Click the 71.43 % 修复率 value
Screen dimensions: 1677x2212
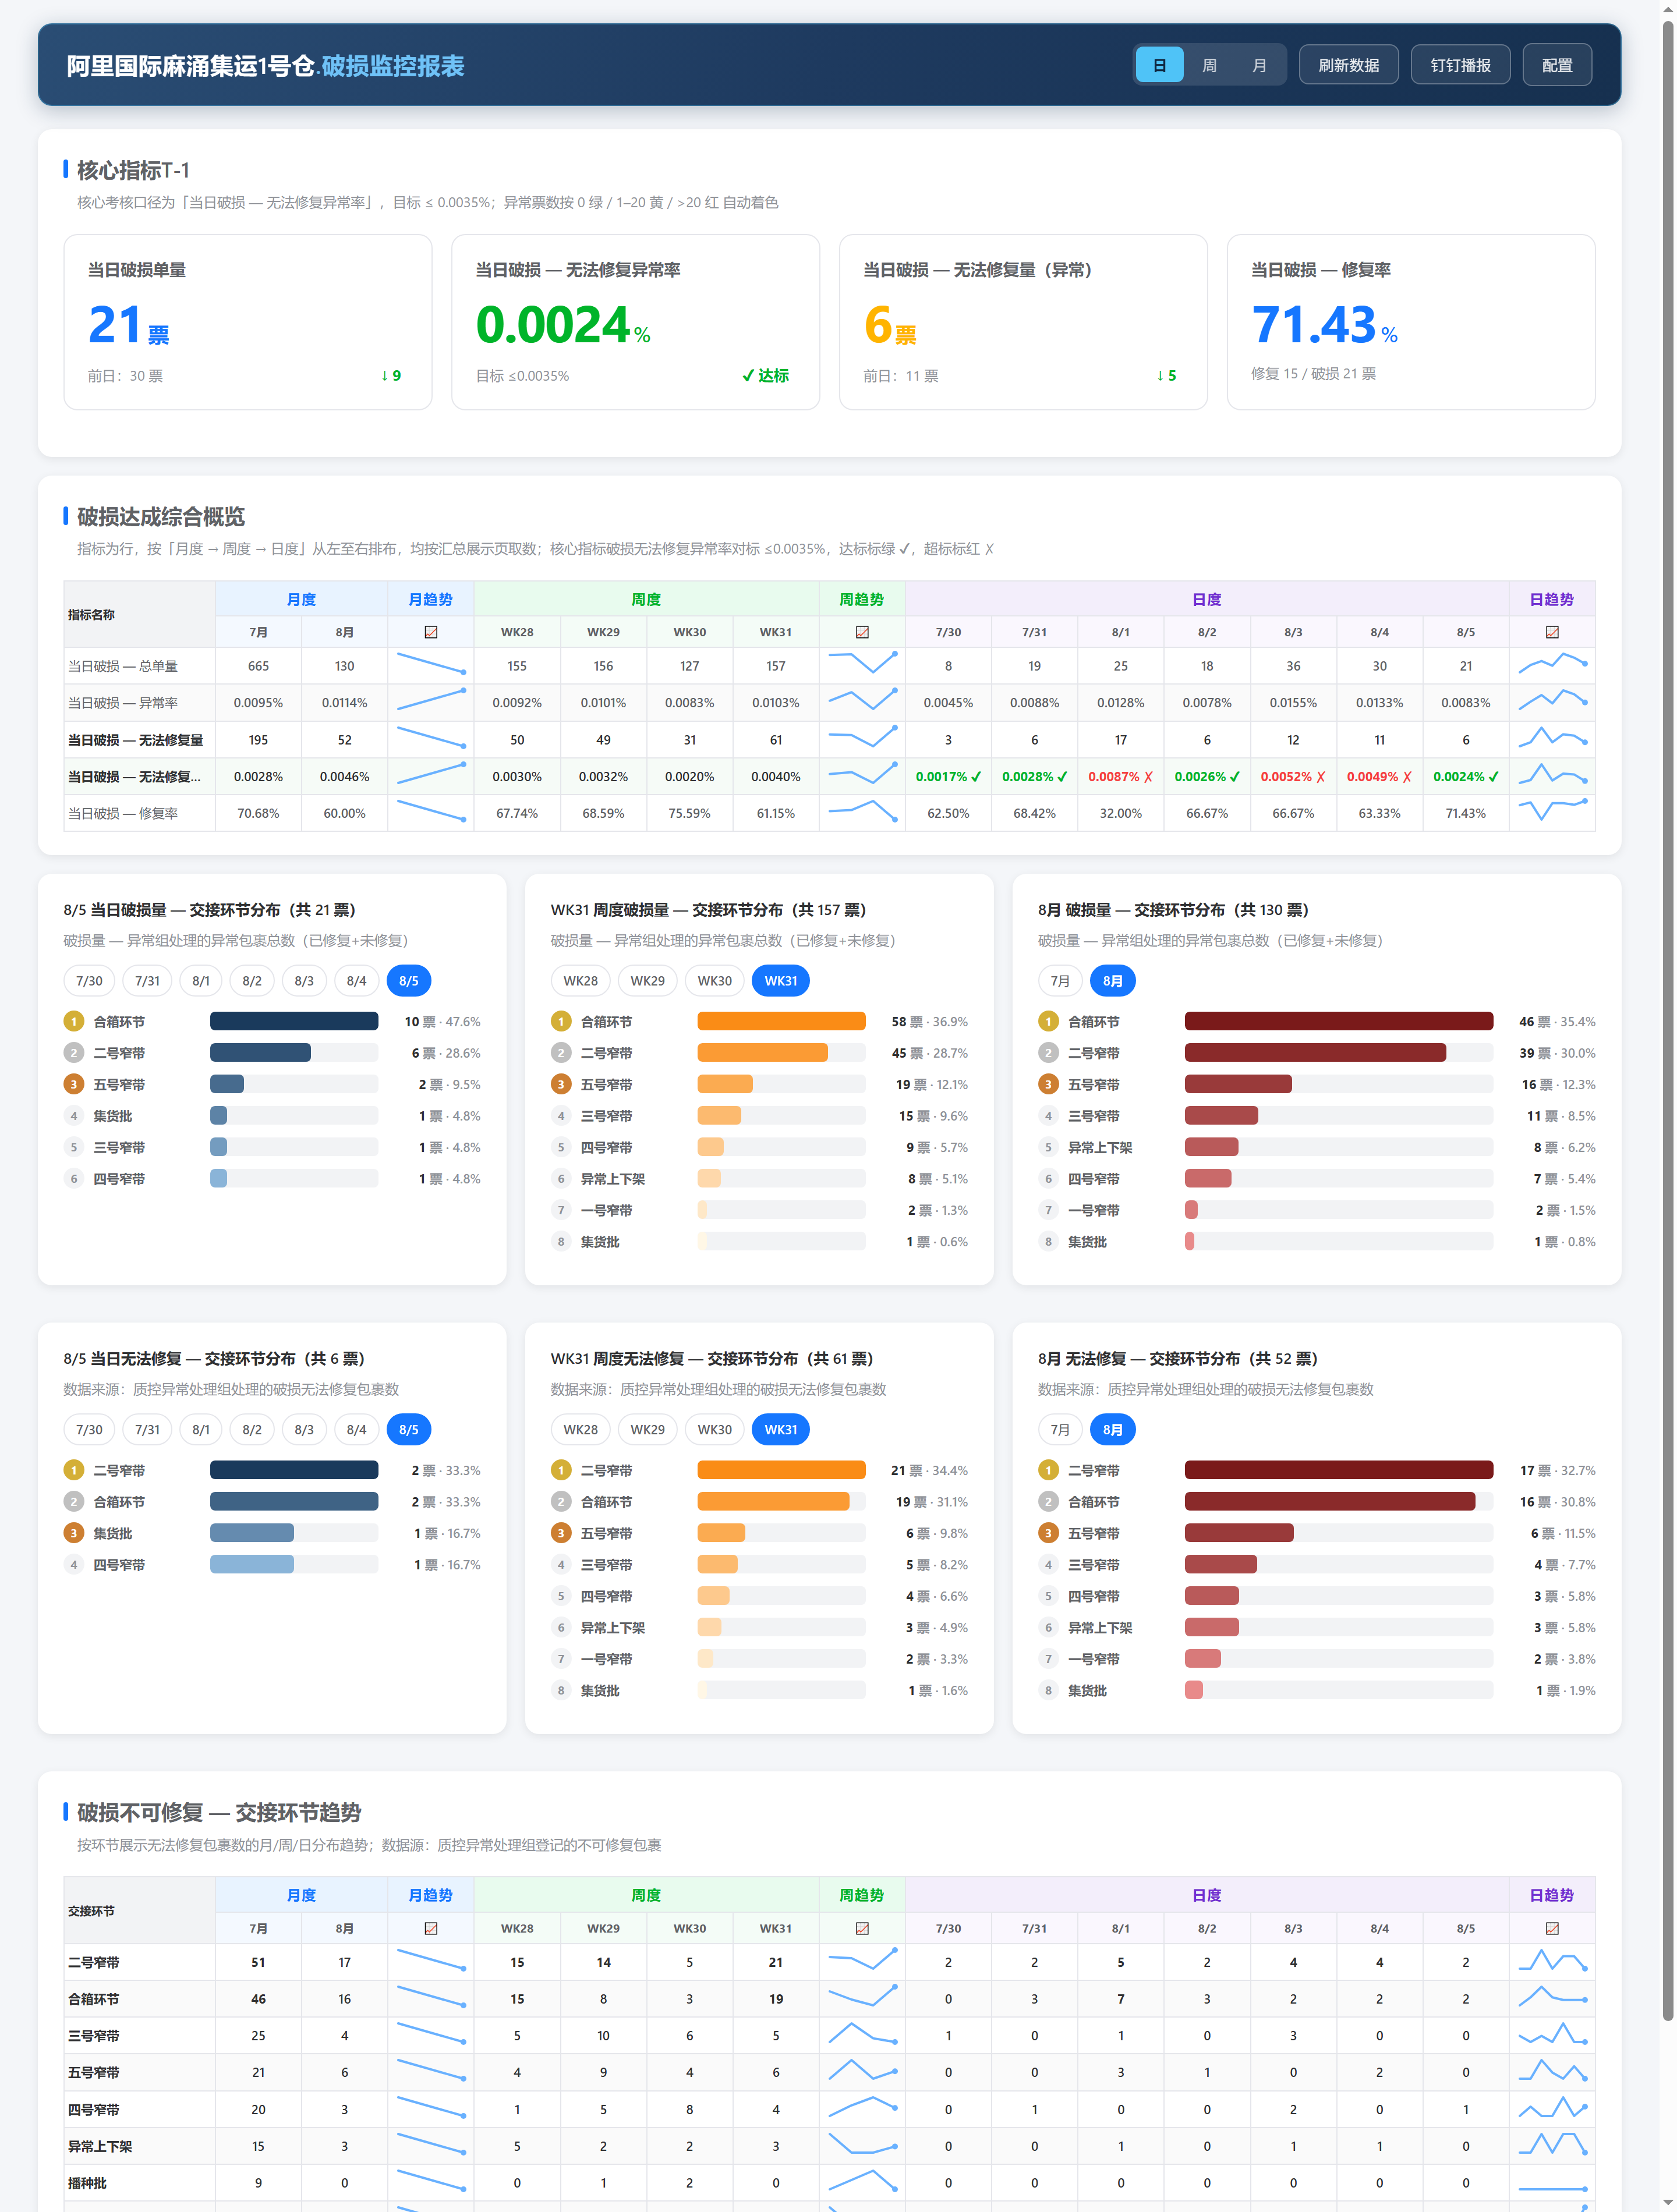point(1324,325)
